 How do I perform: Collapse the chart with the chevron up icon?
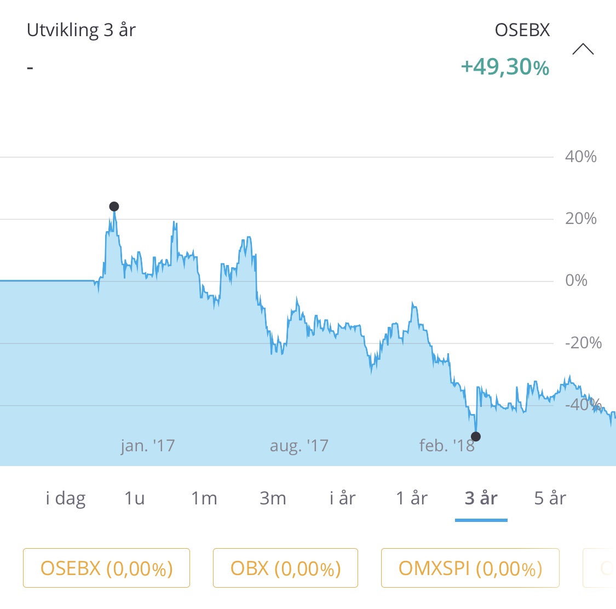point(583,49)
